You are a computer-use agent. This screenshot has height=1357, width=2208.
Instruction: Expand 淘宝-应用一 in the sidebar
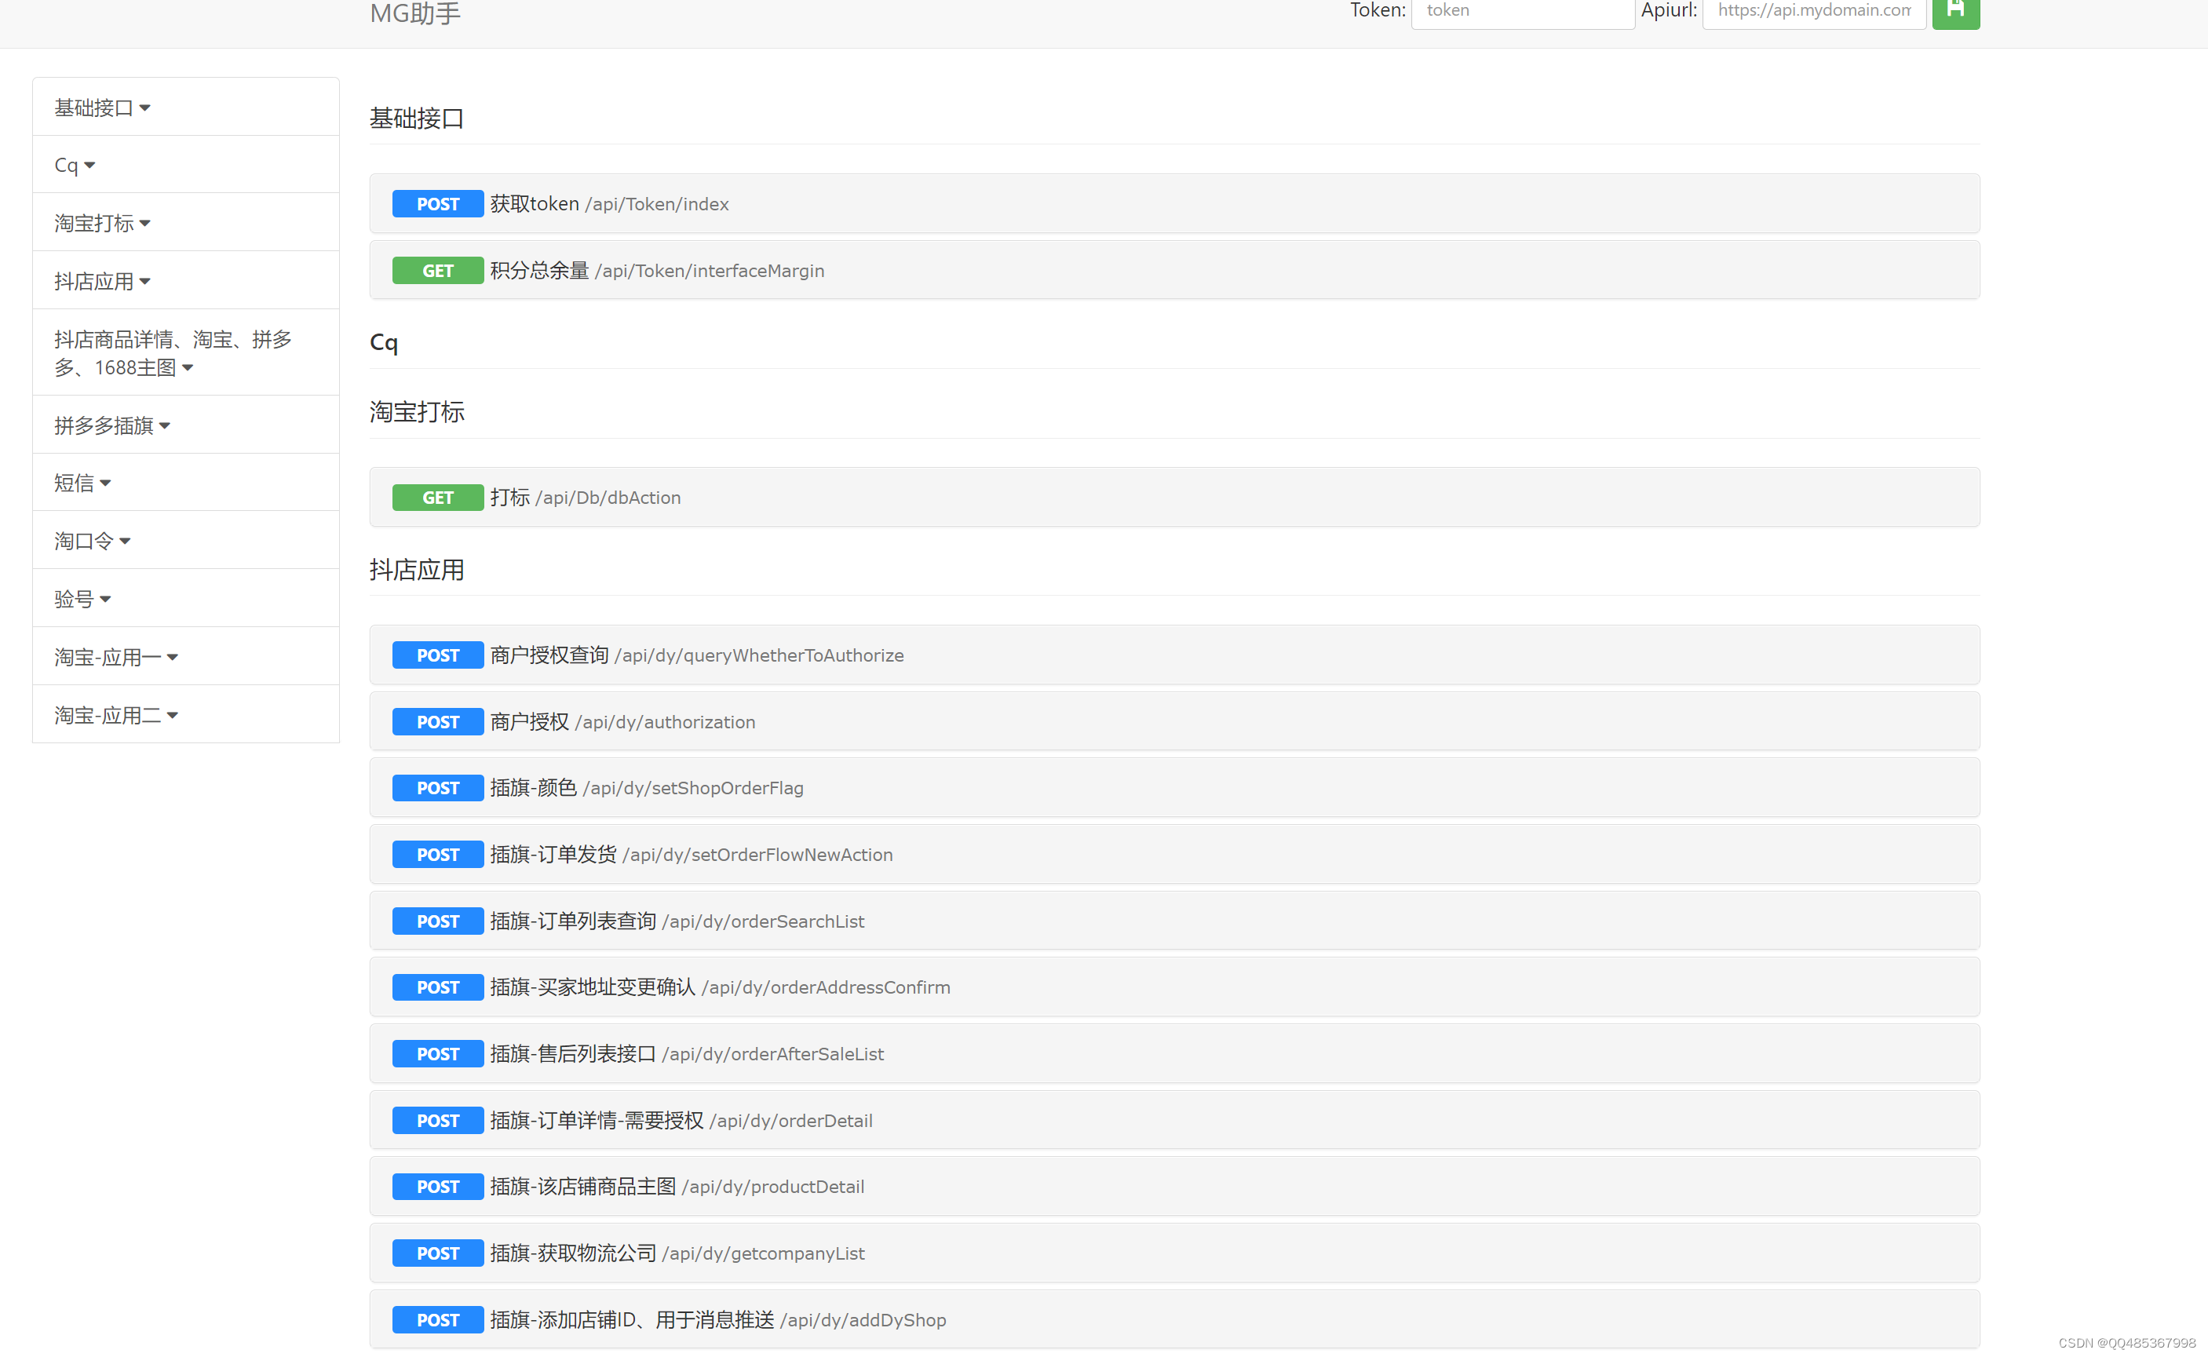(116, 657)
